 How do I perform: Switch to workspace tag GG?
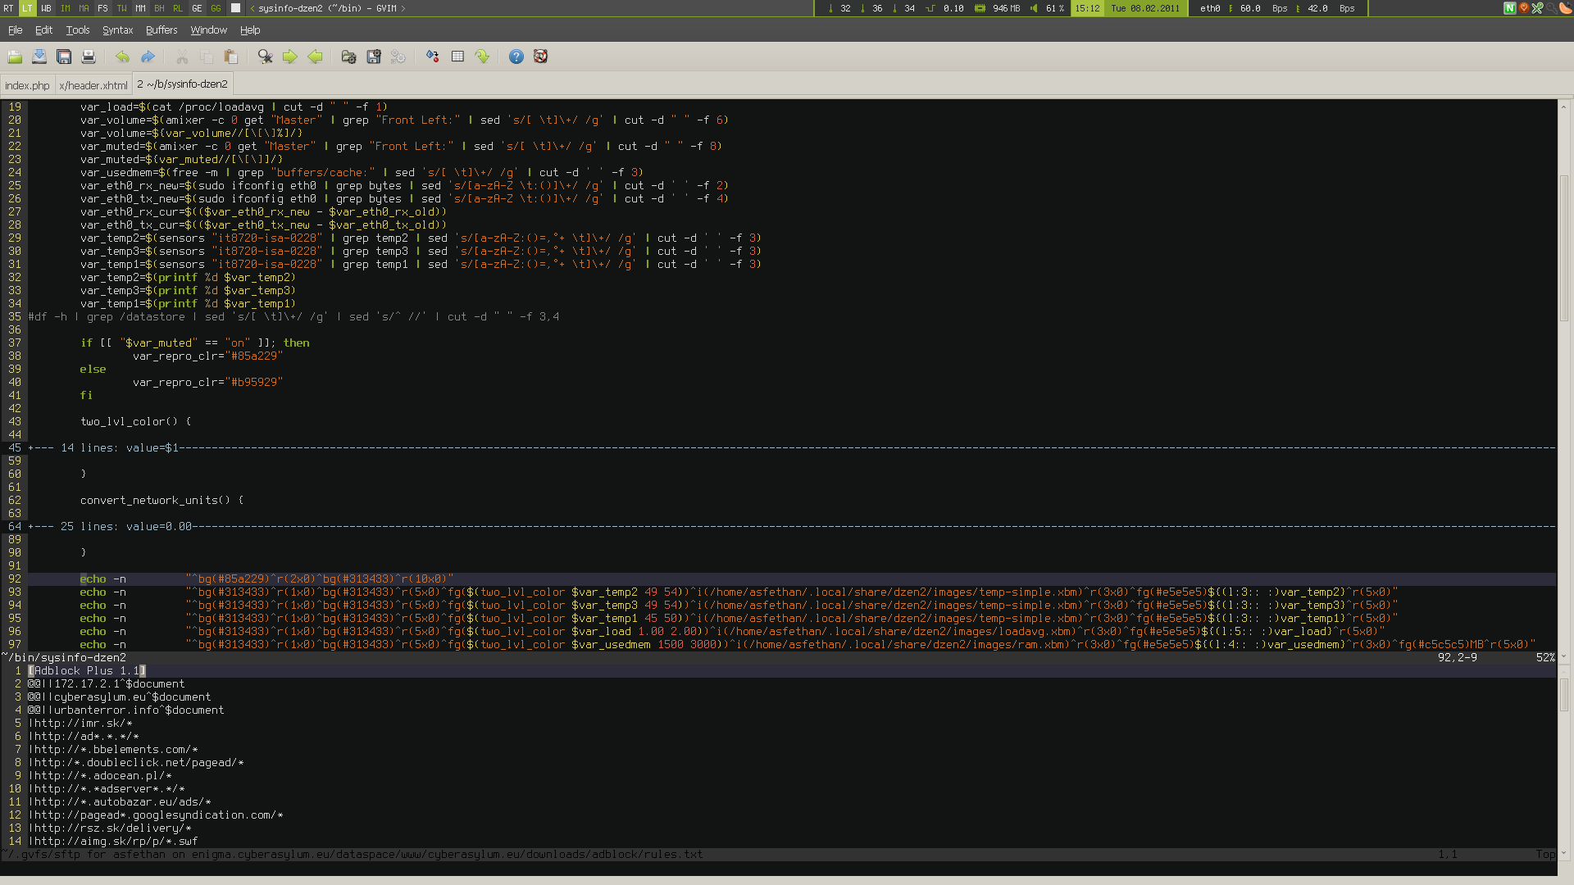tap(216, 8)
